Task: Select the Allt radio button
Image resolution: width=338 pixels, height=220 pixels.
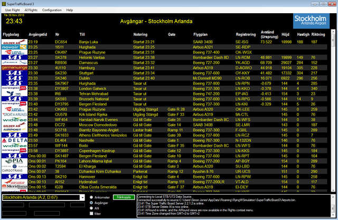Action: pyautogui.click(x=91, y=208)
